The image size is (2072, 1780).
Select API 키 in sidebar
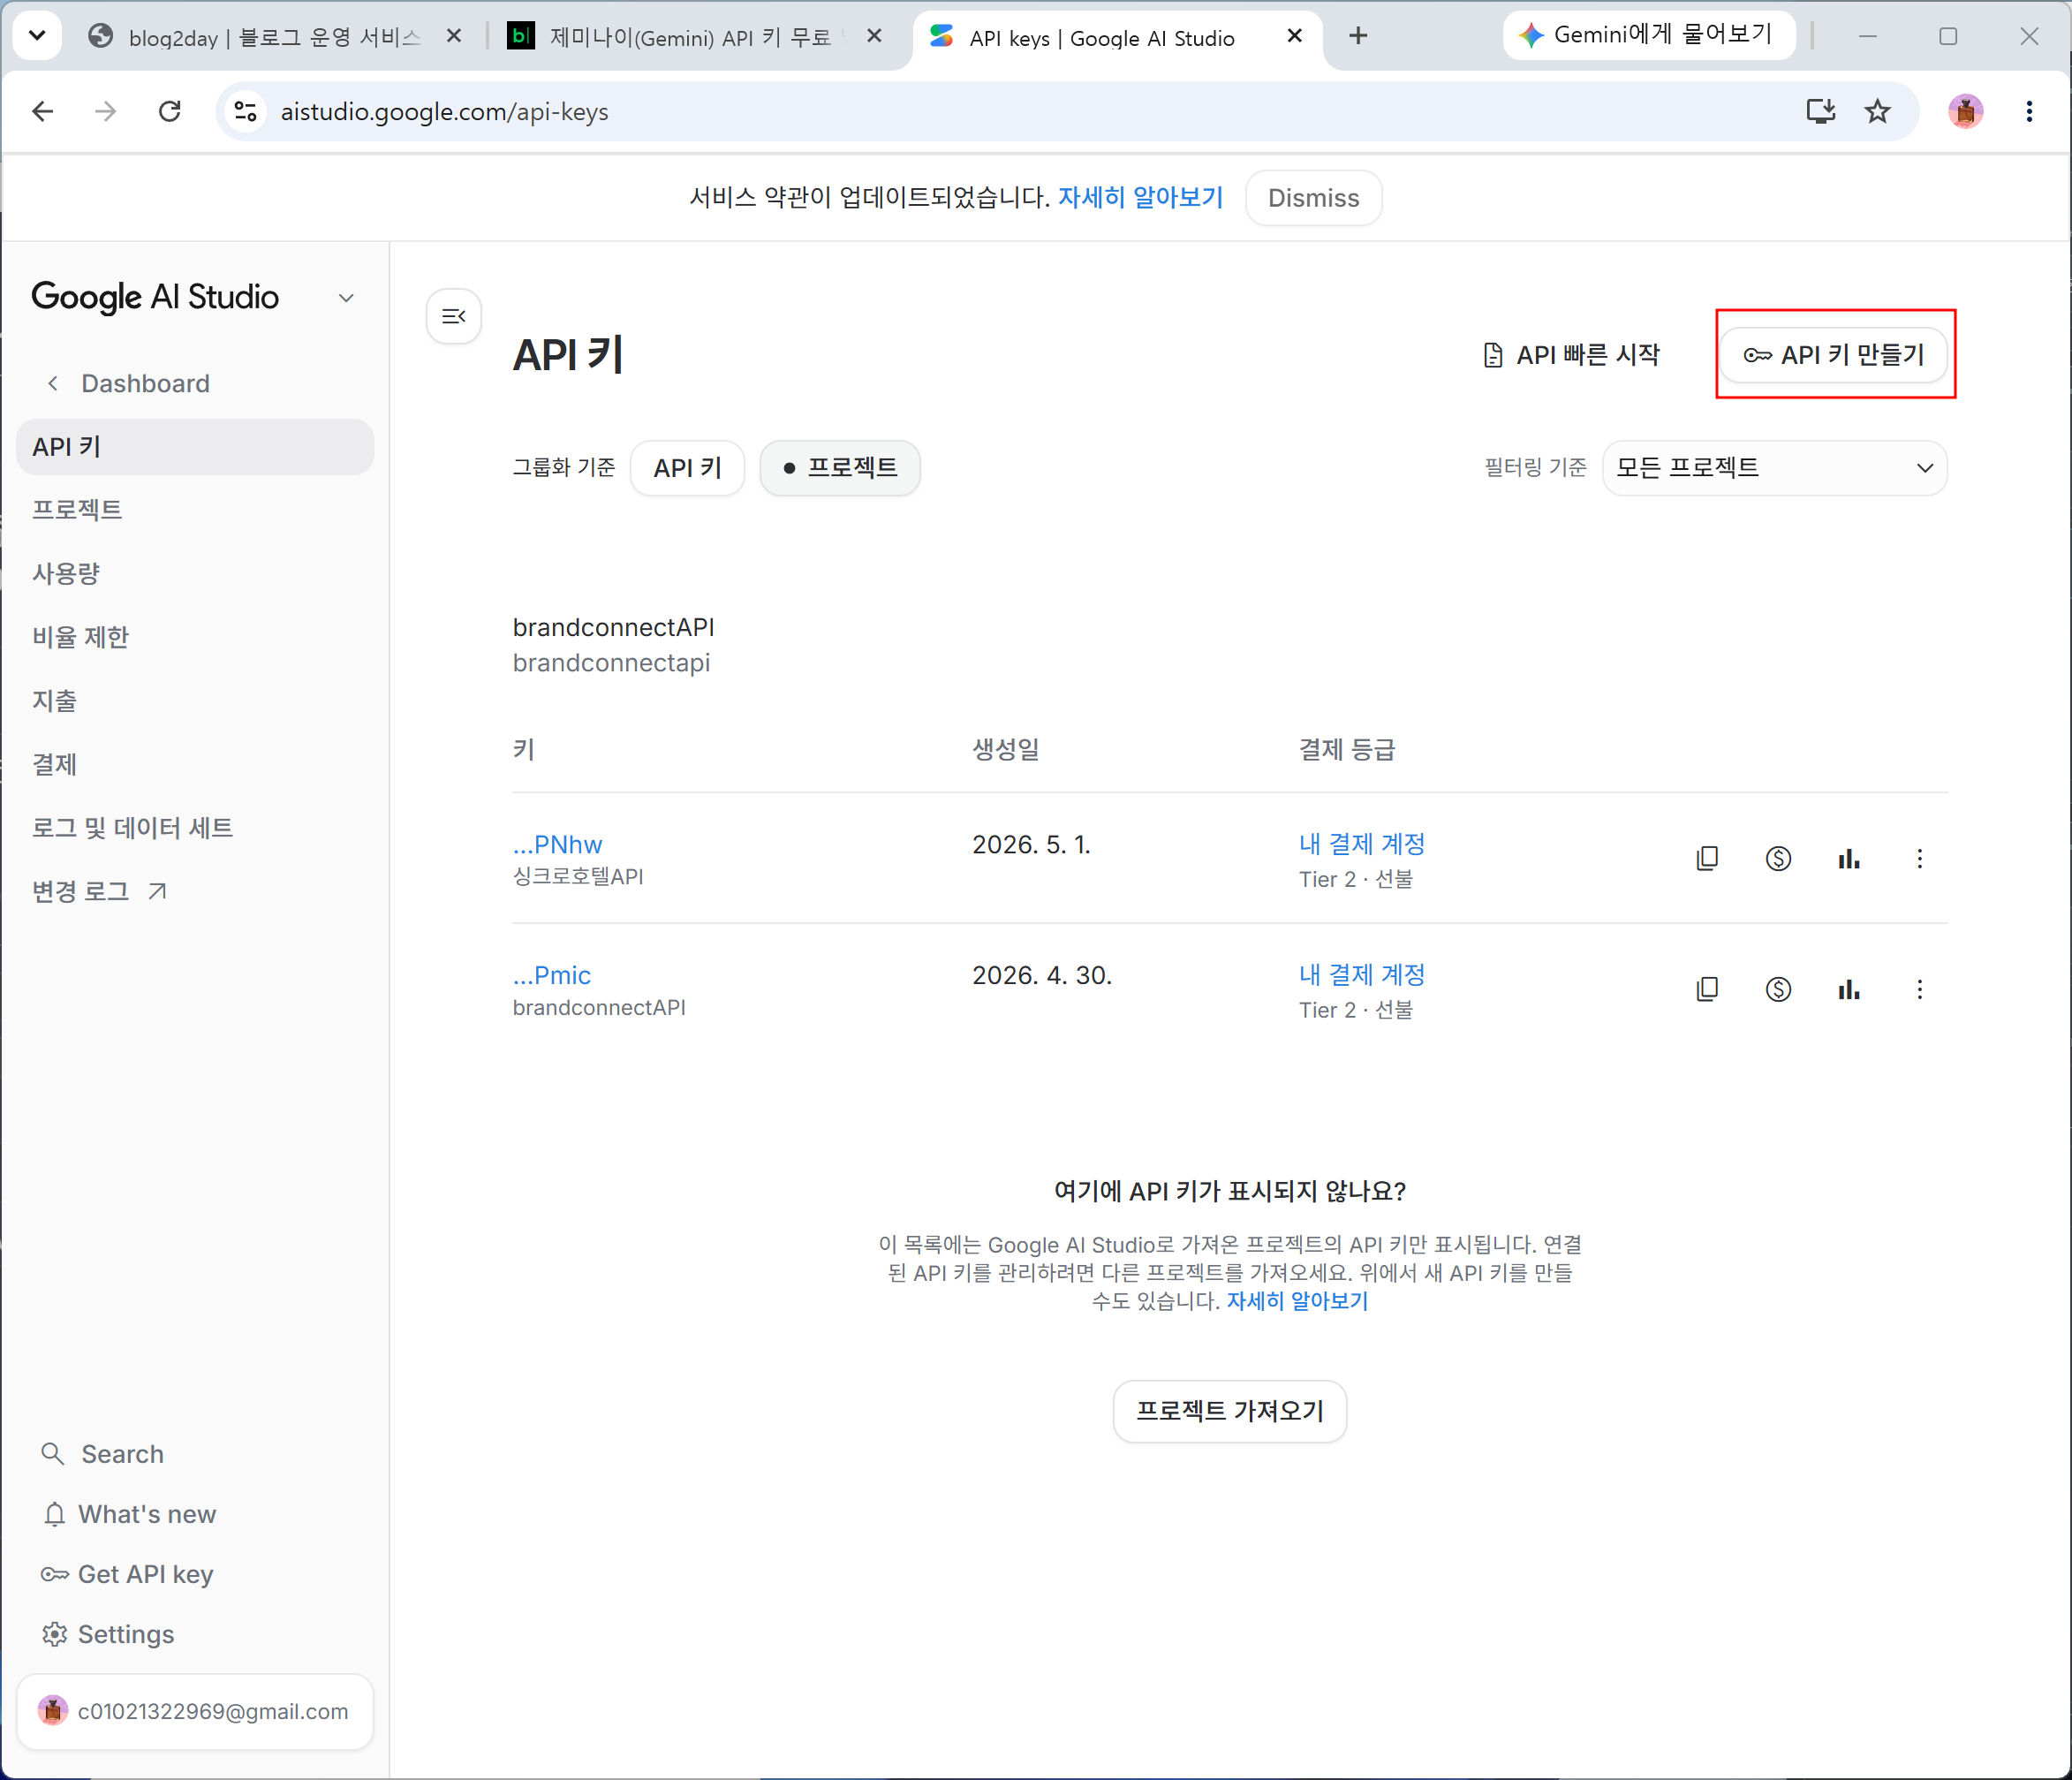coord(195,446)
